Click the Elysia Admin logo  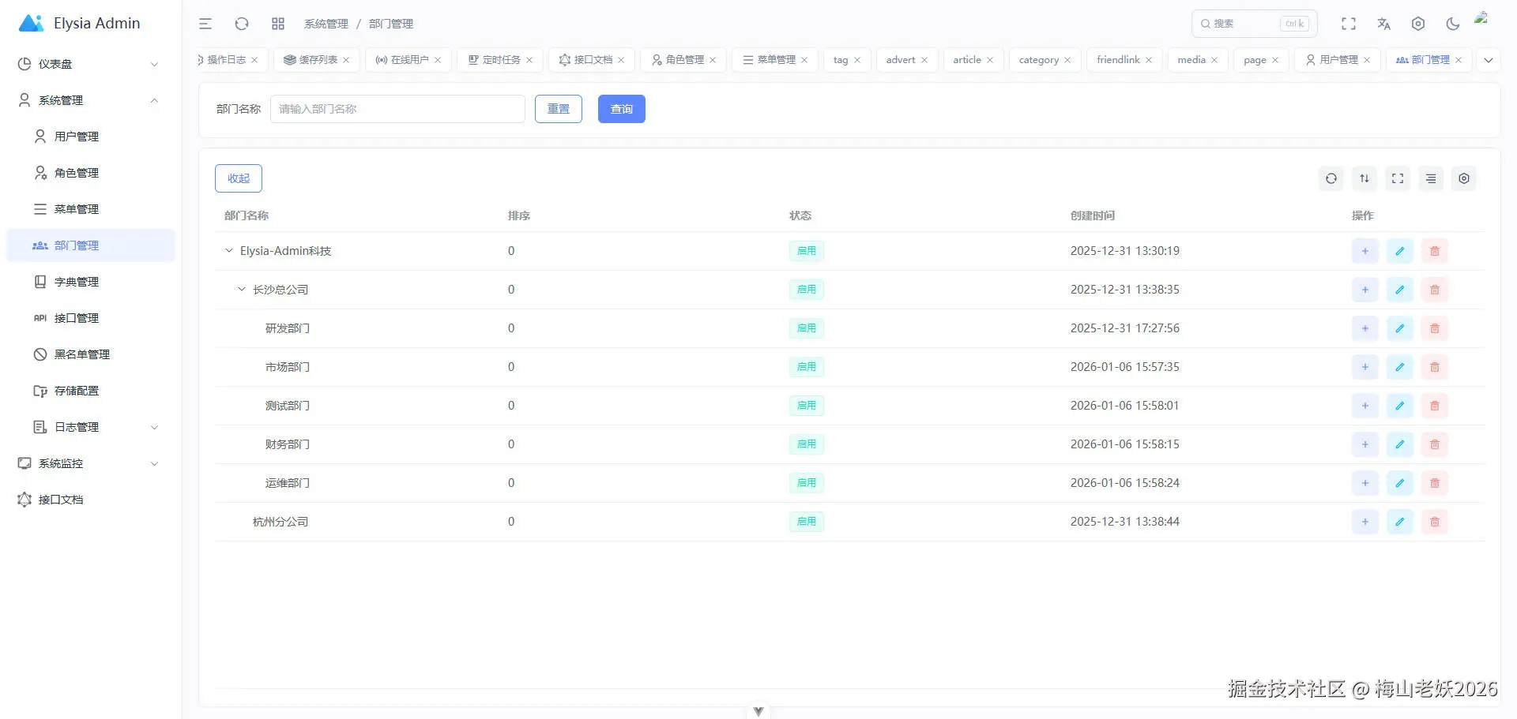point(79,24)
